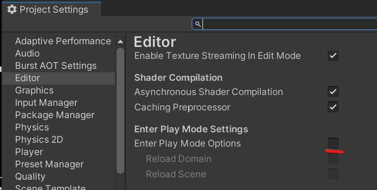Image resolution: width=377 pixels, height=190 pixels.
Task: Click the Reload Scene checkbox
Action: [x=333, y=174]
